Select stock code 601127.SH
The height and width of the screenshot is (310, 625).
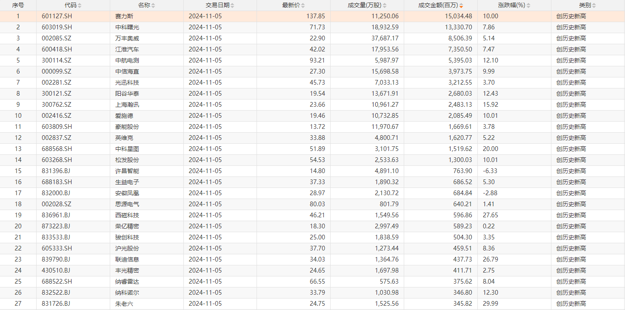57,16
